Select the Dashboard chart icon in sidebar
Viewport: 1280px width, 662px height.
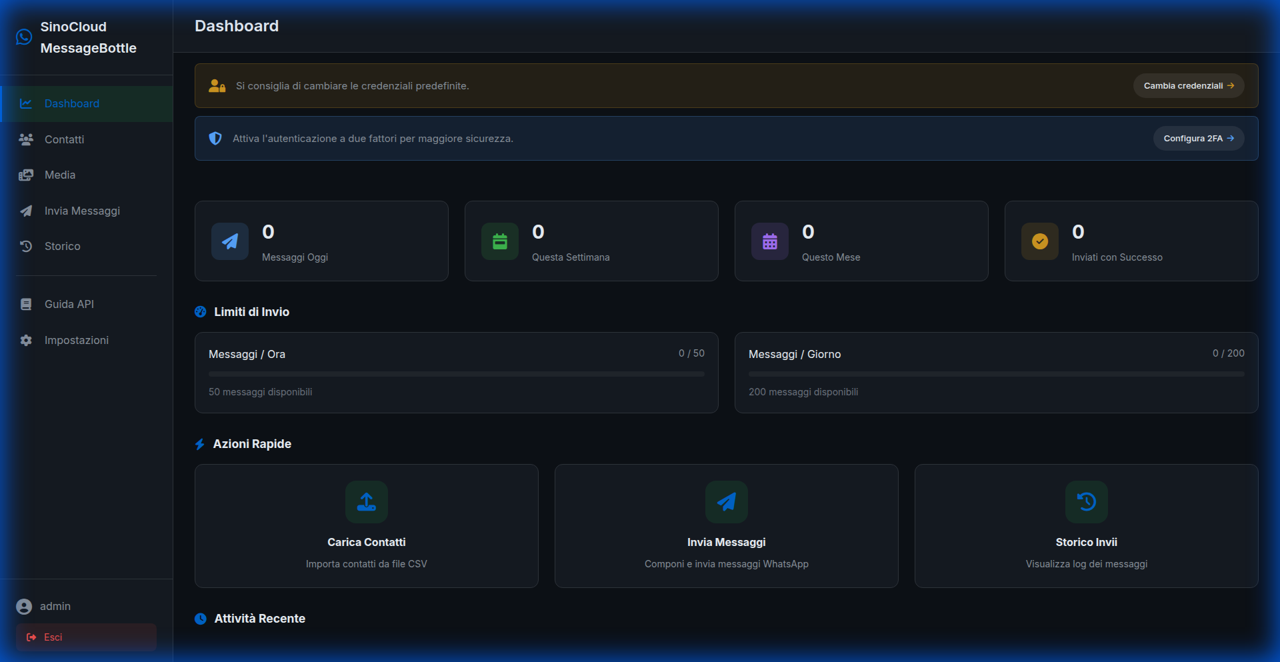[x=25, y=103]
